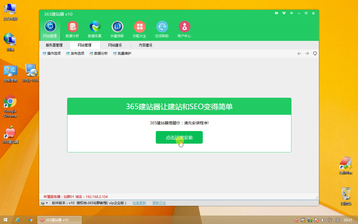Click the feedback chat bubble icon
This screenshot has height=224, width=358.
click(x=277, y=13)
